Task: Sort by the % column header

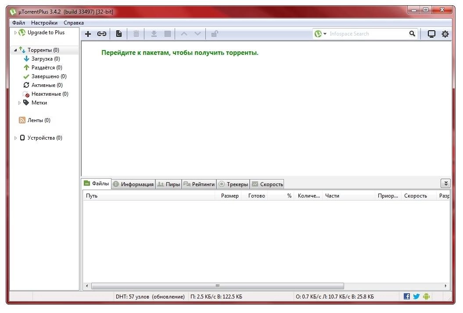Action: coord(281,196)
